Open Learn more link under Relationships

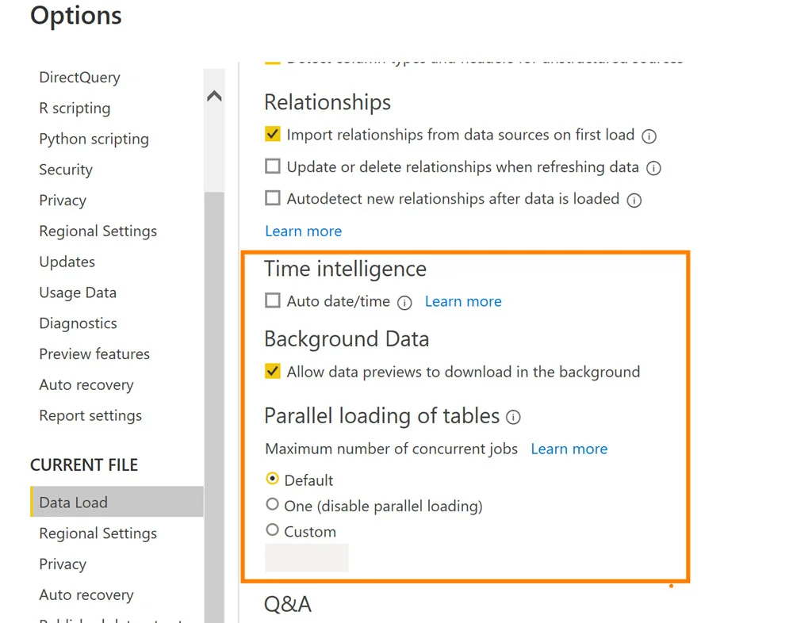303,231
